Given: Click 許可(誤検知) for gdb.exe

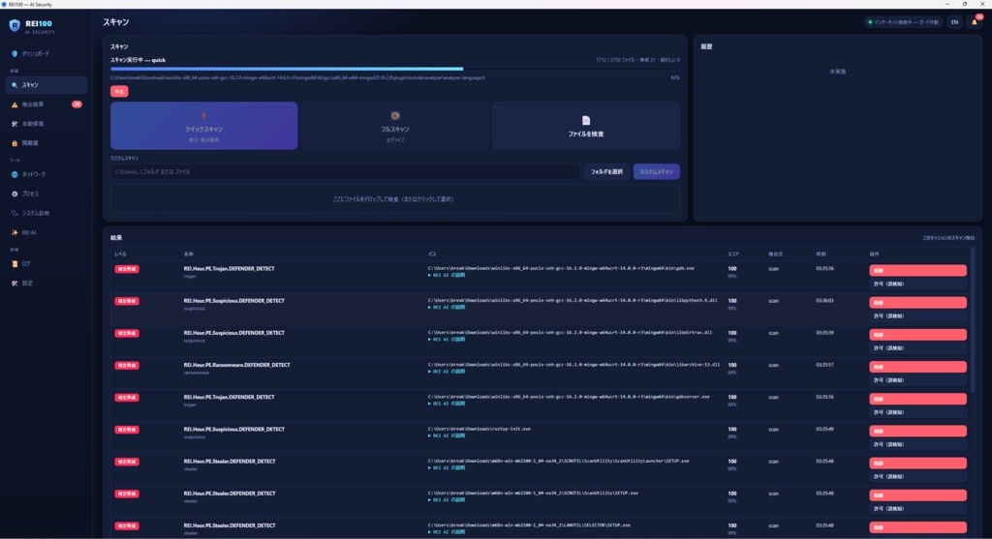Looking at the screenshot, I should click(917, 284).
